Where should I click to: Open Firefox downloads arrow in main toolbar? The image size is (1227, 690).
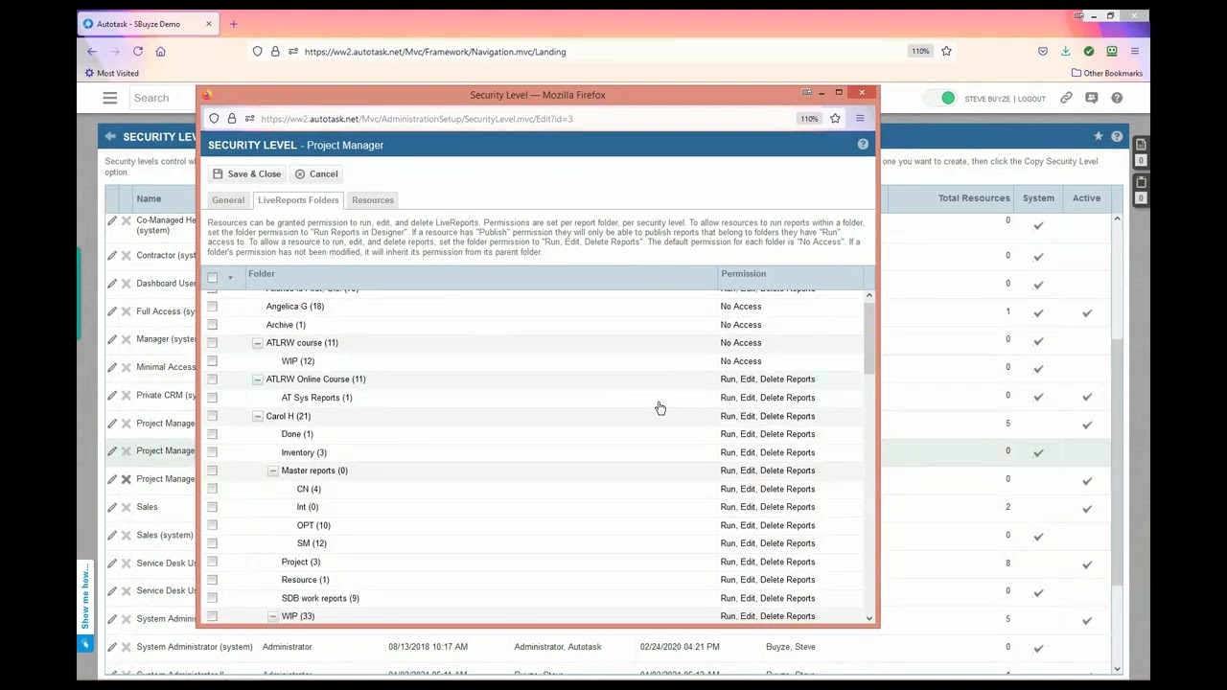[1066, 52]
